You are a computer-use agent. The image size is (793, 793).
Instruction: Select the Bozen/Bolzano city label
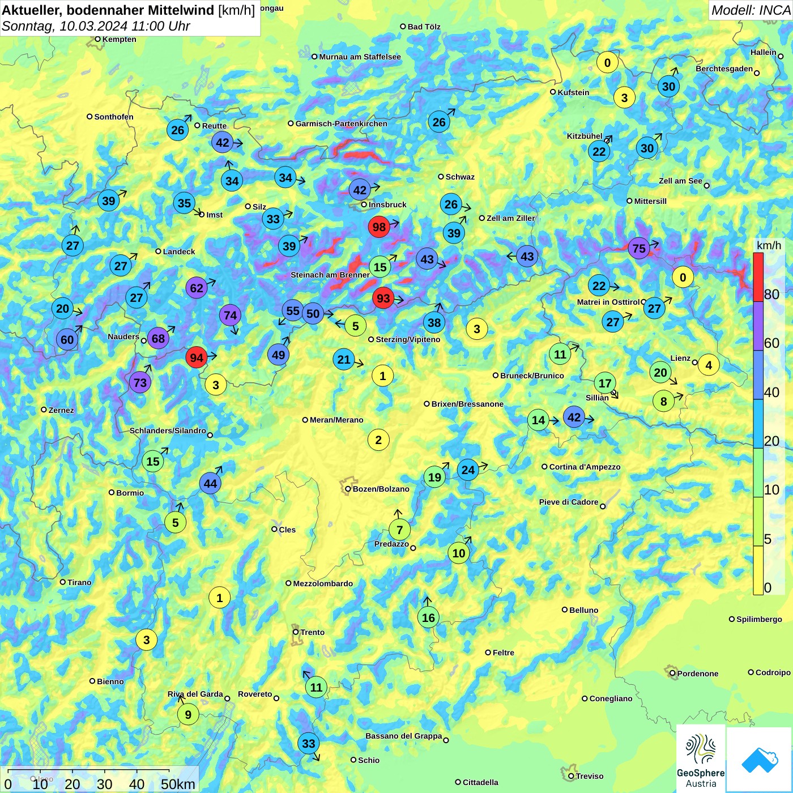coord(381,489)
